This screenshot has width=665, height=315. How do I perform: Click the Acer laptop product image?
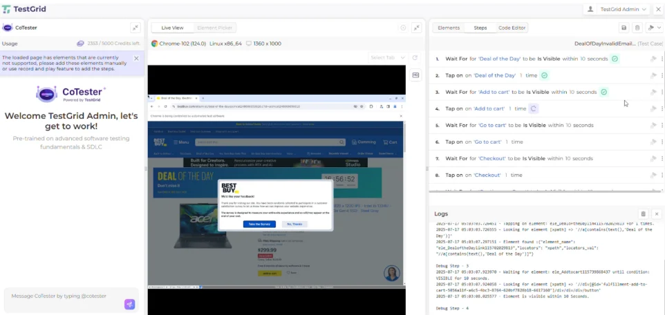pos(203,226)
